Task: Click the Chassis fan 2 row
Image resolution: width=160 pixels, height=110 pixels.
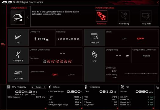Action: [x=136, y=102]
